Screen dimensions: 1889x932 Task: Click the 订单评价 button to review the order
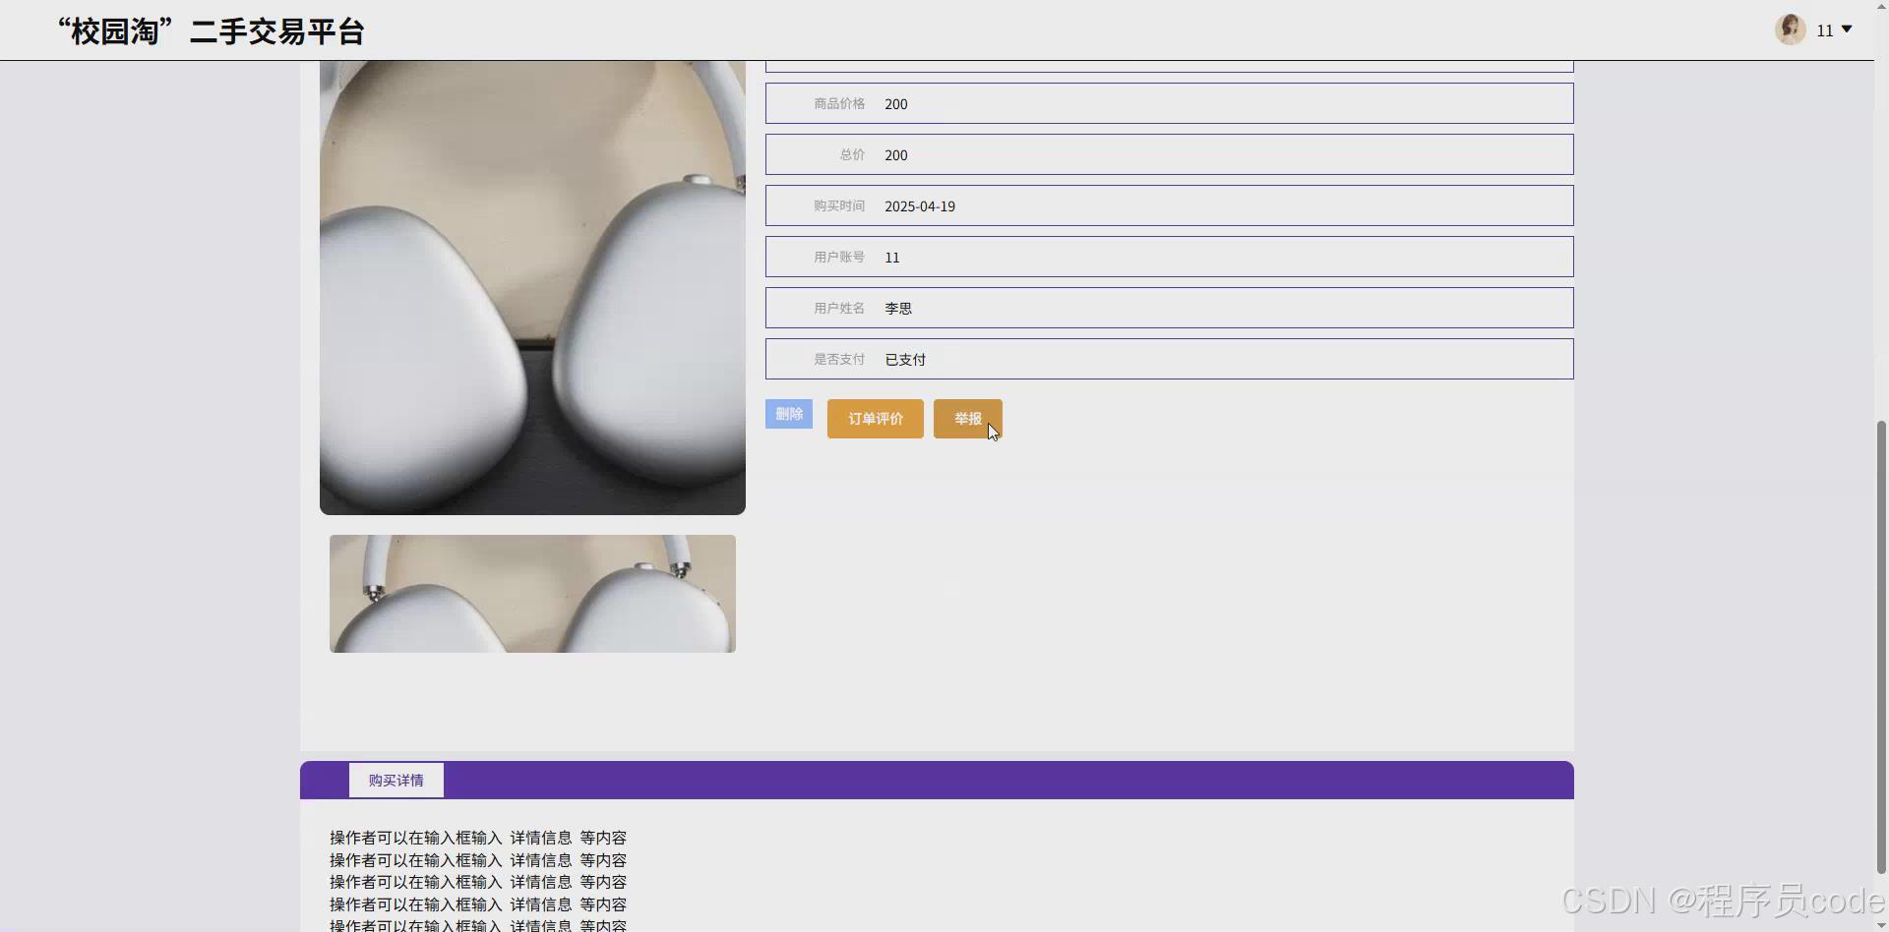[x=875, y=418]
